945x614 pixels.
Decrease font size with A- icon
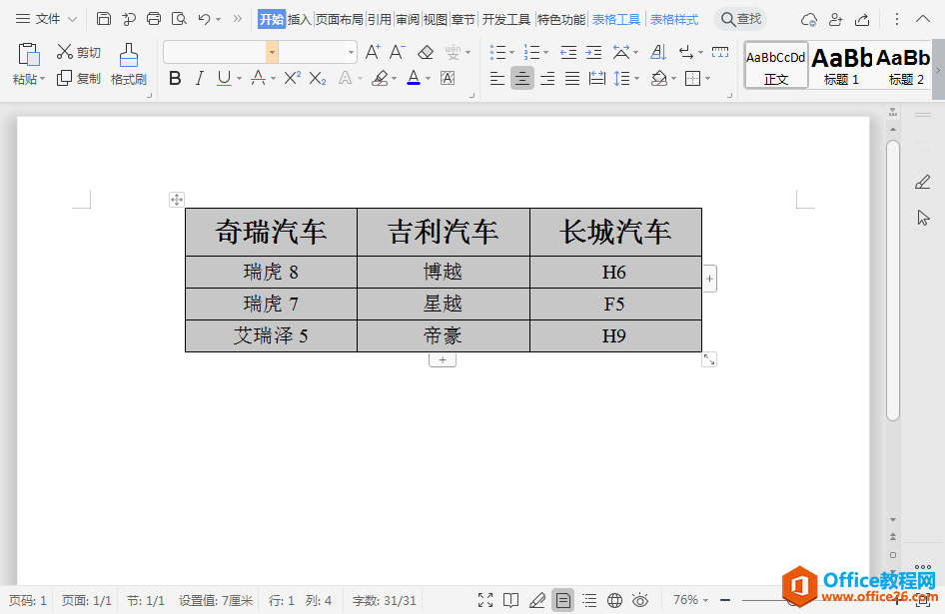[x=398, y=53]
